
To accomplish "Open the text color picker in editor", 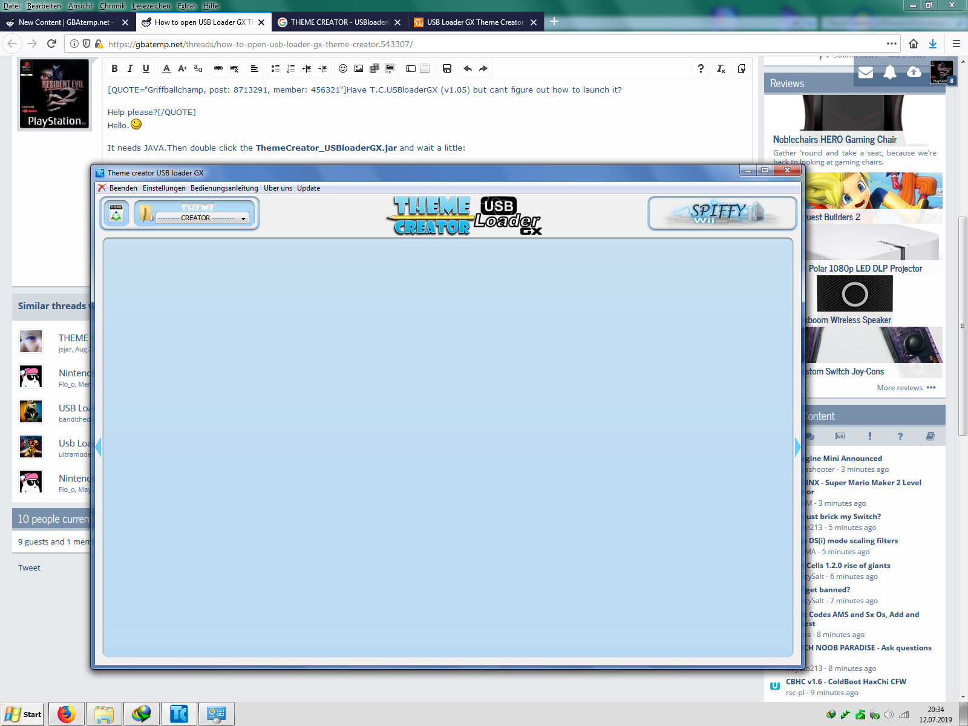I will [x=166, y=68].
